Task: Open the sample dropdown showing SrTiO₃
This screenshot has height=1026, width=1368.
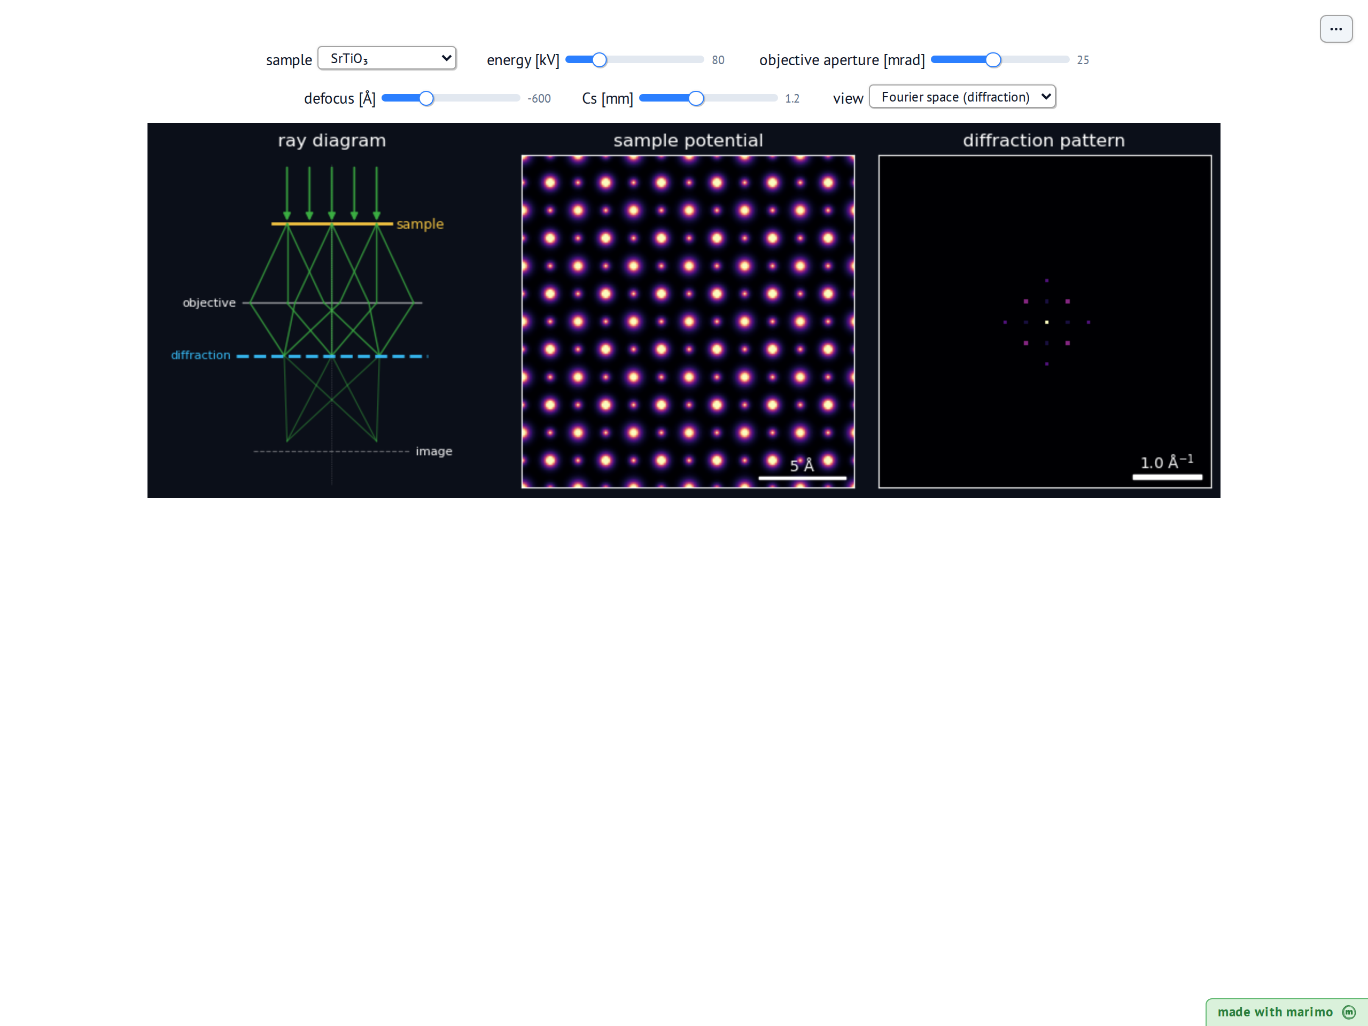Action: [x=387, y=58]
